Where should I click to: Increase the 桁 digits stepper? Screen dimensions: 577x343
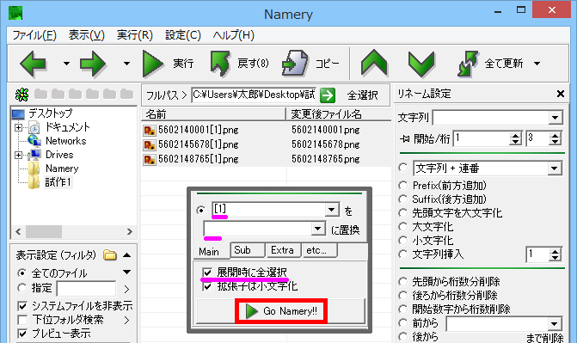click(555, 136)
